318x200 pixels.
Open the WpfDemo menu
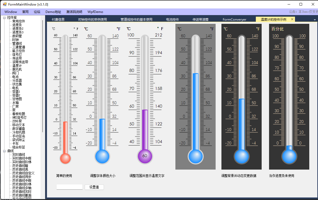click(x=95, y=12)
